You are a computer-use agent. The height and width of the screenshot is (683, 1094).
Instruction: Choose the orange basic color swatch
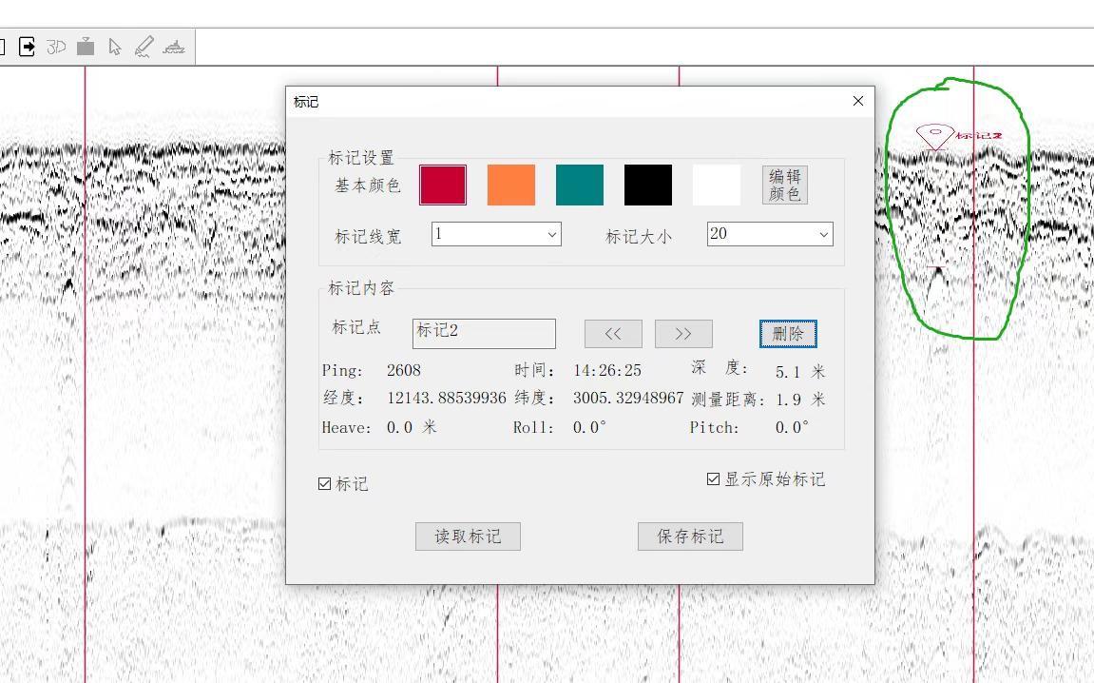click(x=511, y=185)
